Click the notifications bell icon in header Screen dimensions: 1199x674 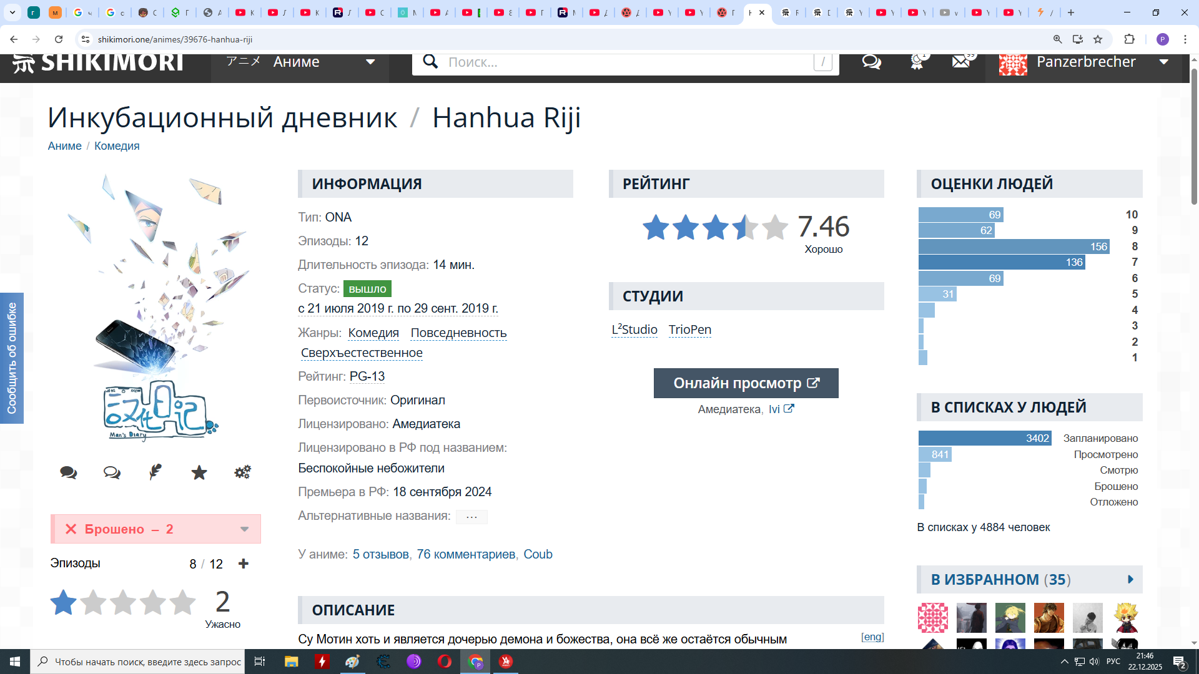(916, 62)
